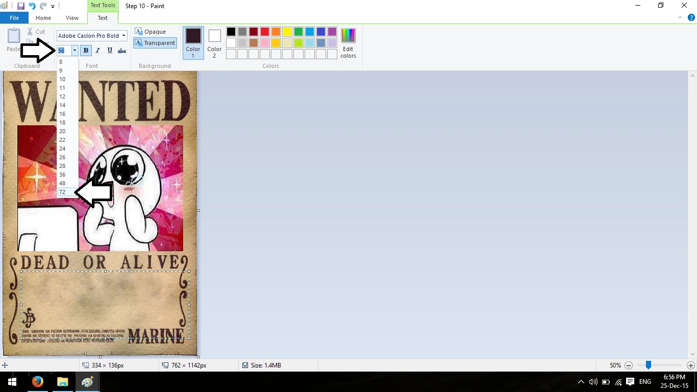This screenshot has height=392, width=697.
Task: Expand the Adobe Caslon Pro Bold font list
Action: (124, 36)
